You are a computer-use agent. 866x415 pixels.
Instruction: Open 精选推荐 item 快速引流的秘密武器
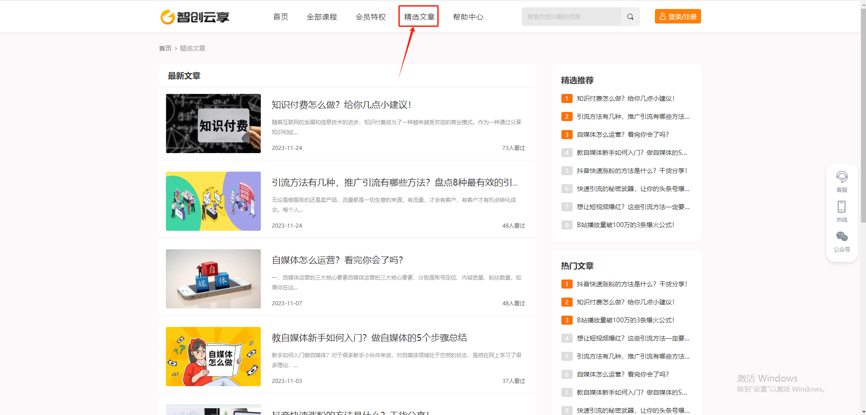tap(633, 189)
